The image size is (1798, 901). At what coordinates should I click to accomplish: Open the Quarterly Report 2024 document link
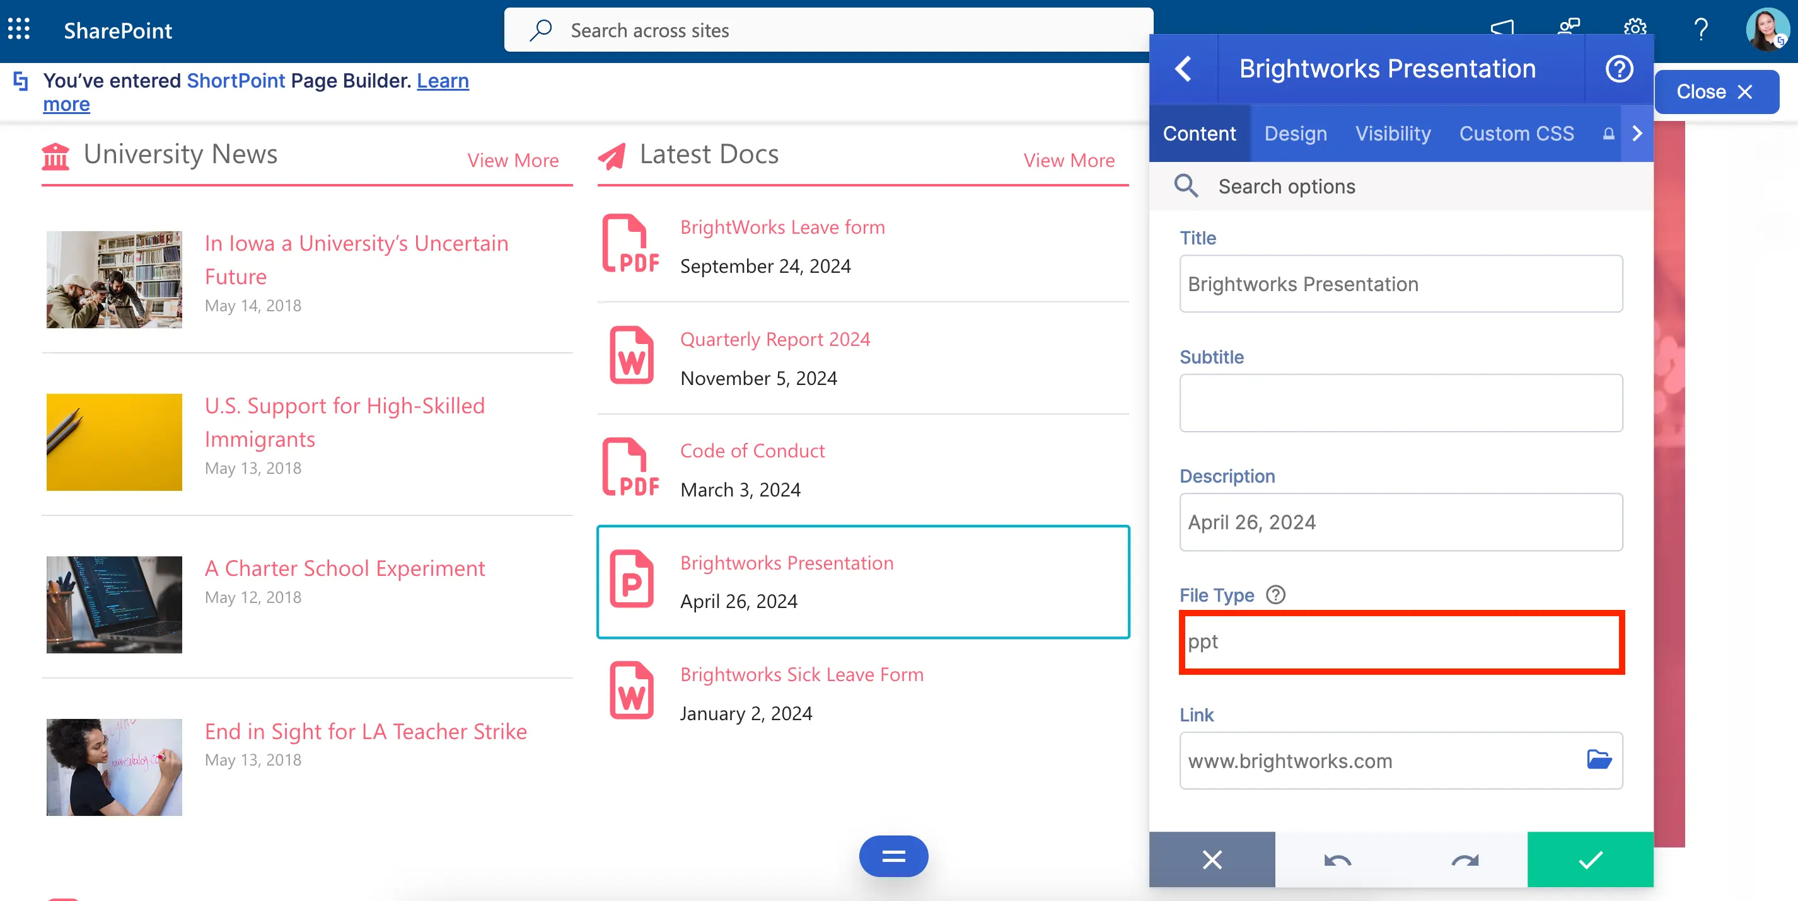[x=775, y=339]
